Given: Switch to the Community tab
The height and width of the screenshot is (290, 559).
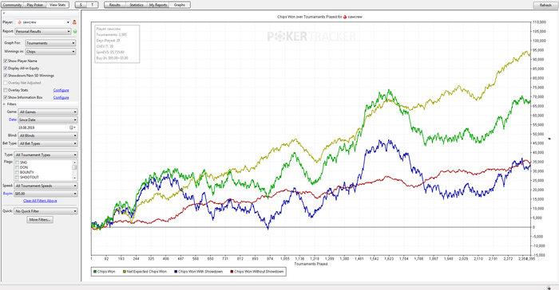Looking at the screenshot, I should click(x=12, y=5).
